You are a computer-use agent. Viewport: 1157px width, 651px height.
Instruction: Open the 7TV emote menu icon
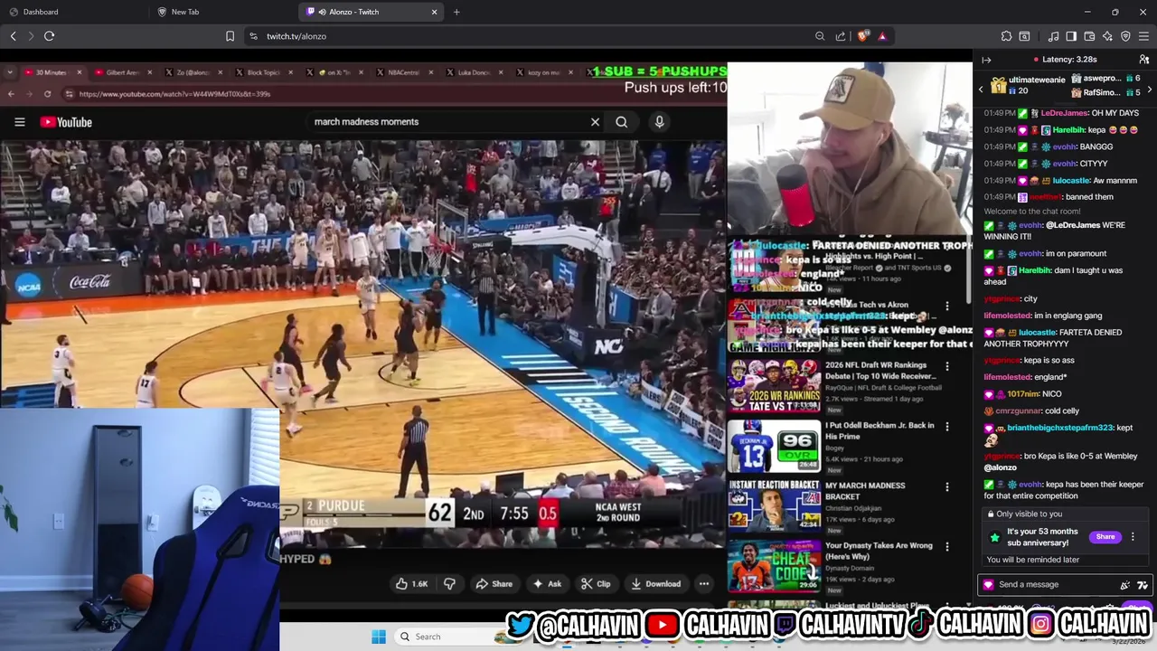pyautogui.click(x=1143, y=585)
